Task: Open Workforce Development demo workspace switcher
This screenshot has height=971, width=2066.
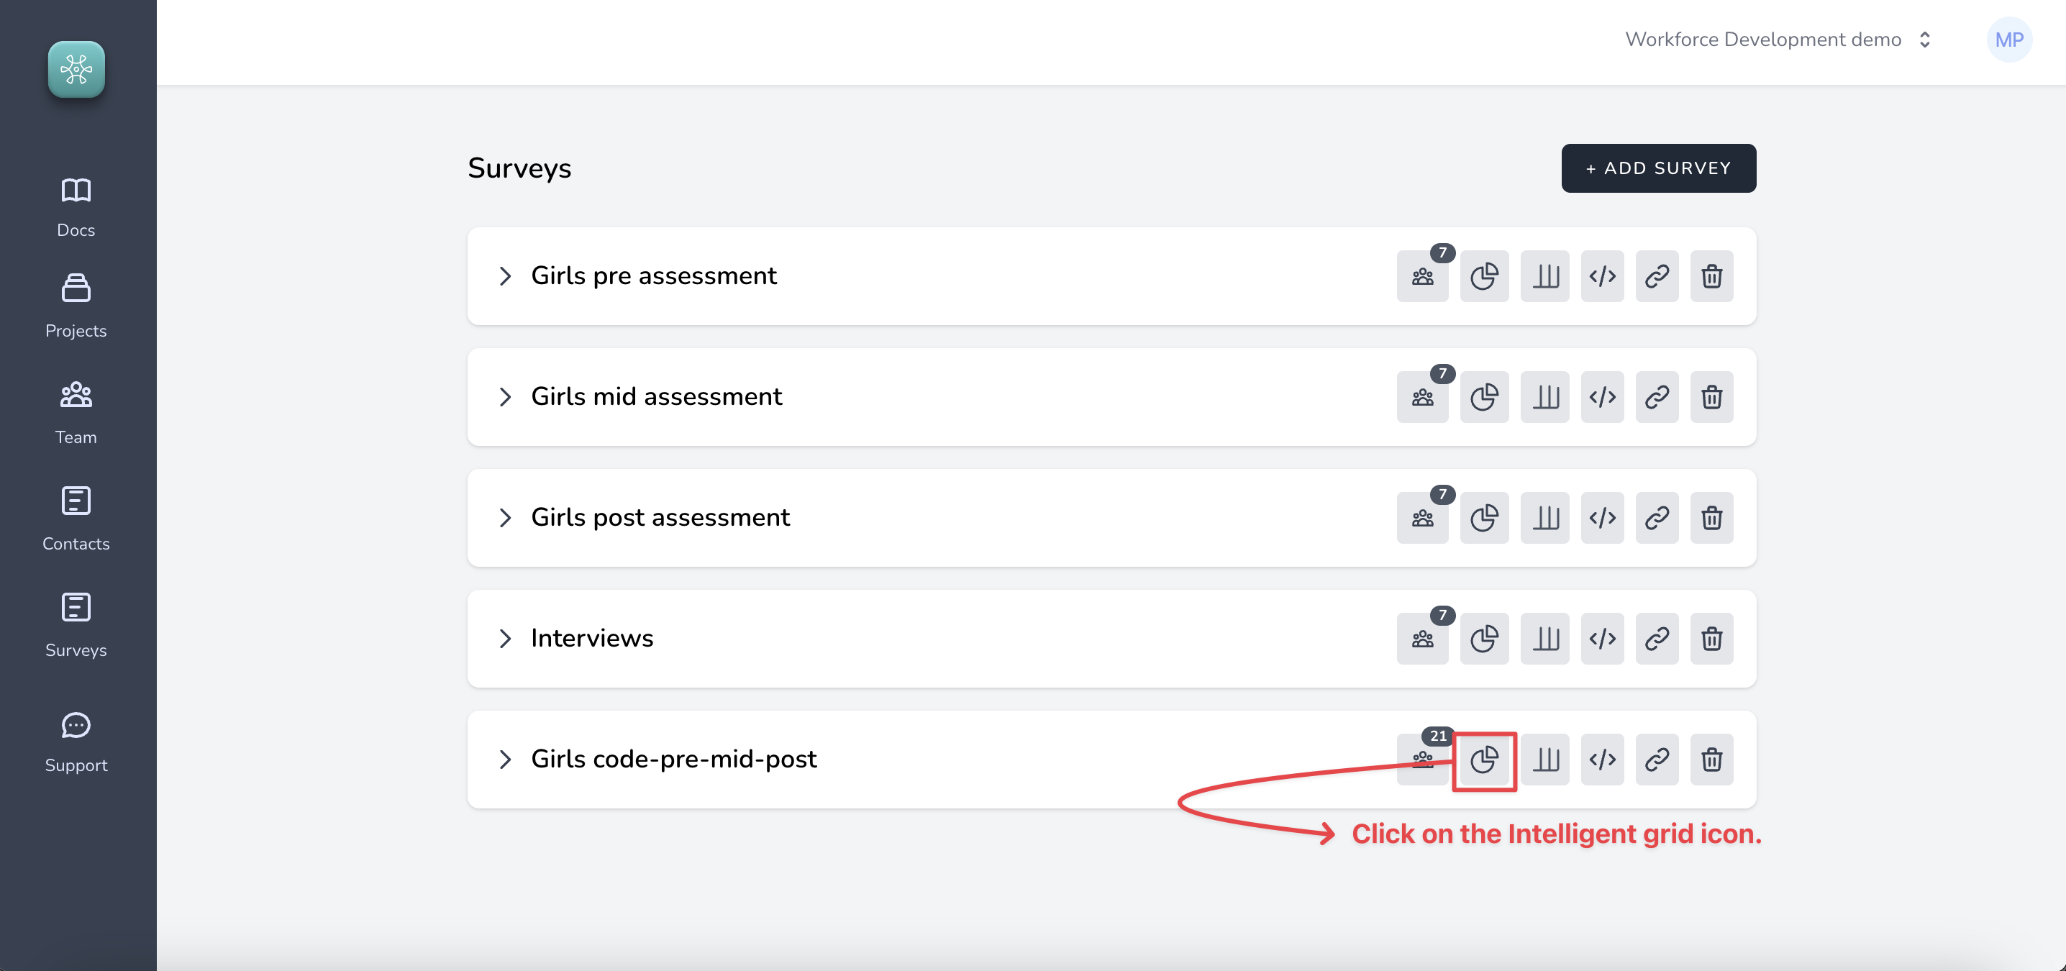Action: [x=1778, y=40]
